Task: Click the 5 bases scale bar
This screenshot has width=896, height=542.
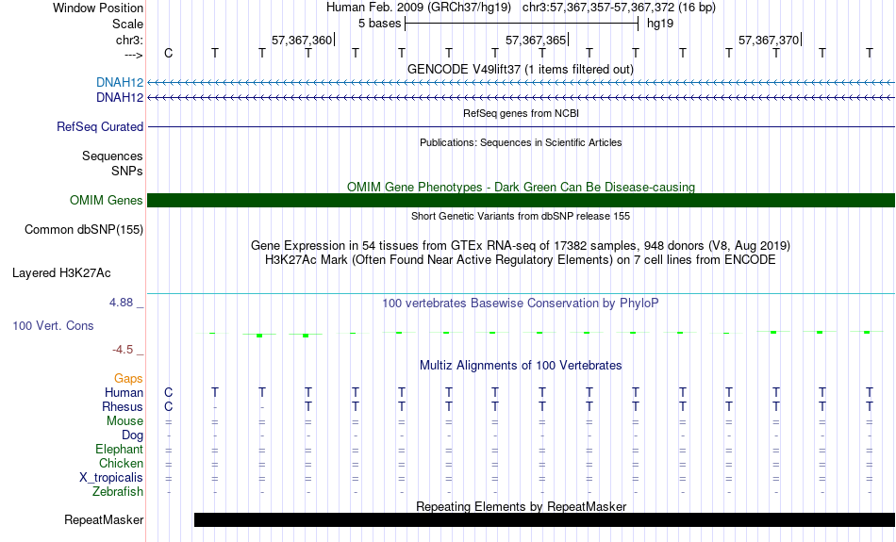Action: [522, 24]
